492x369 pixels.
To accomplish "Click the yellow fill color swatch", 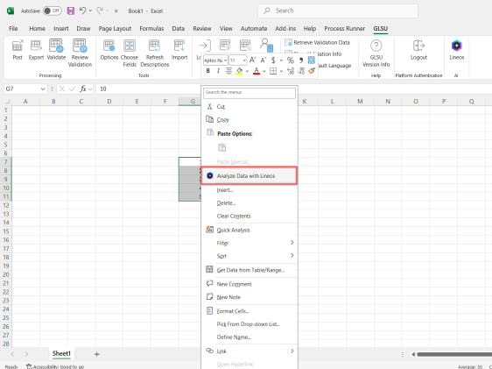I will 239,71.
